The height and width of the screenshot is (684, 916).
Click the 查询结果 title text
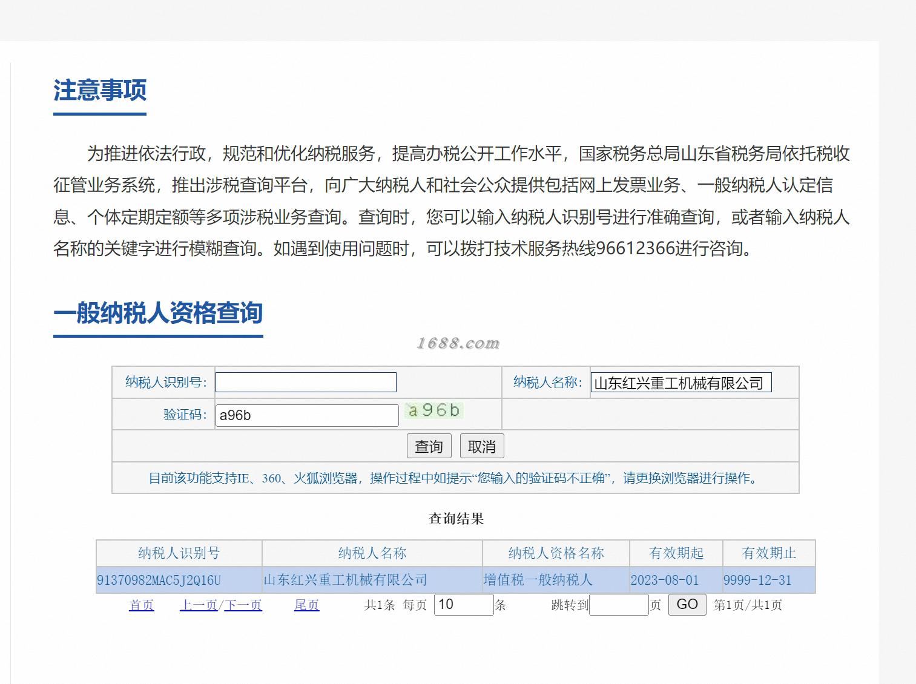[x=456, y=518]
